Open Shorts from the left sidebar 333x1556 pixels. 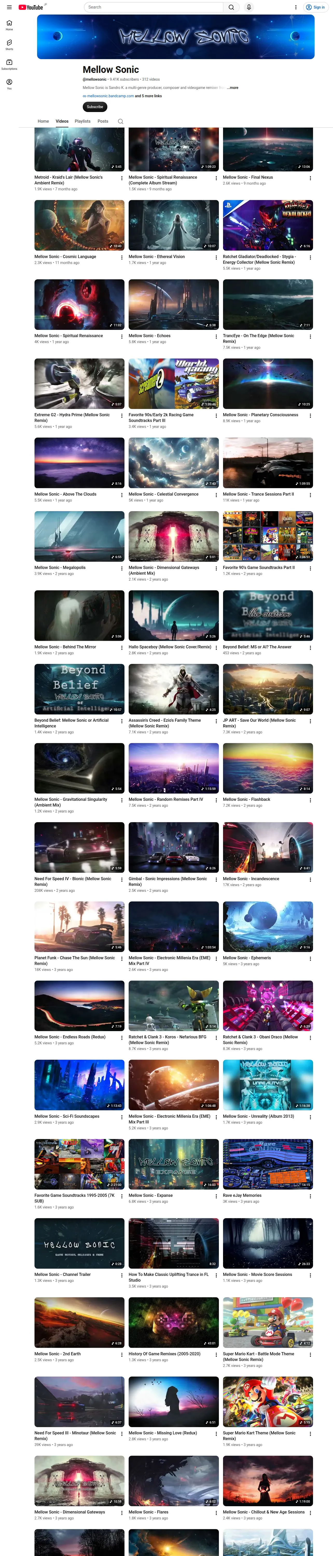click(x=9, y=45)
